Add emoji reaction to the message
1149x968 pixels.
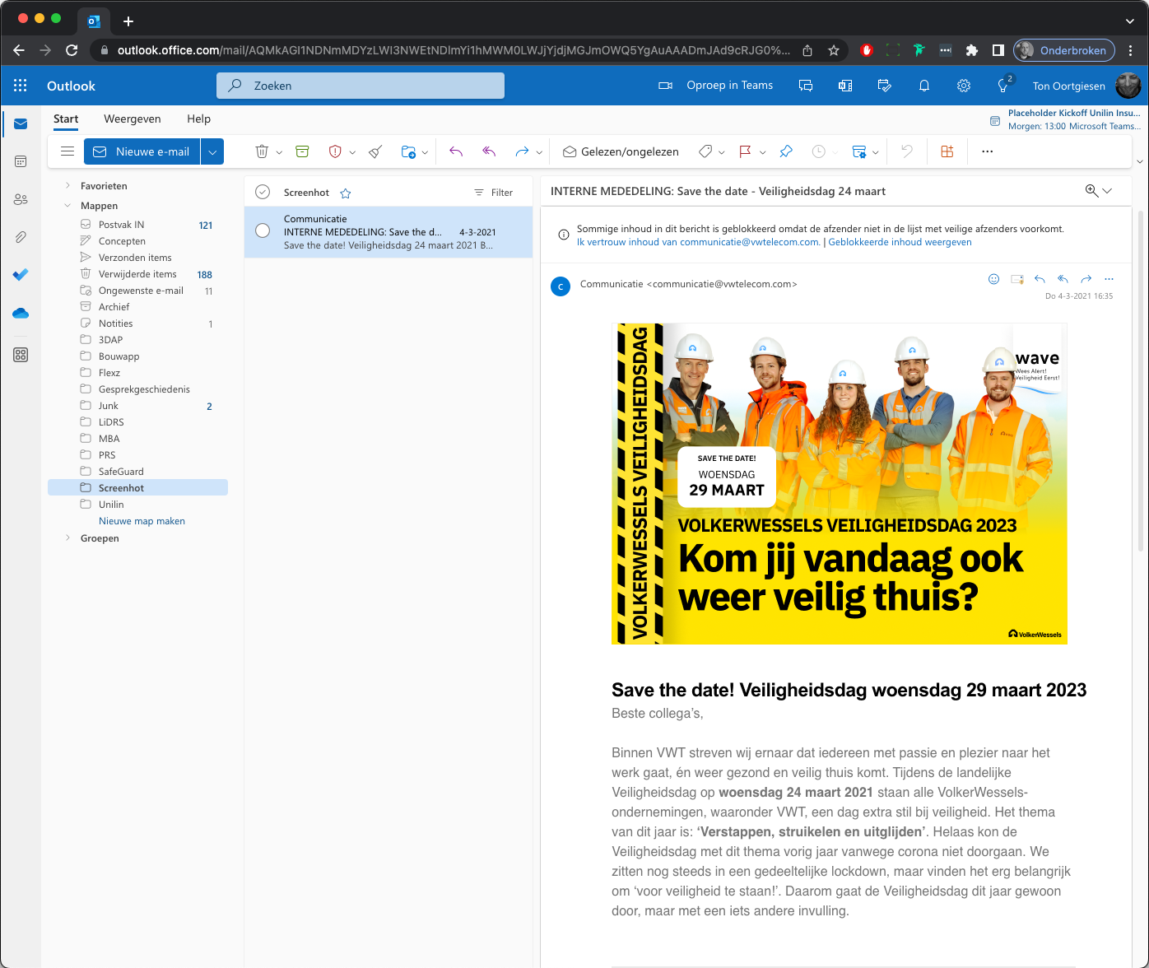pos(993,279)
